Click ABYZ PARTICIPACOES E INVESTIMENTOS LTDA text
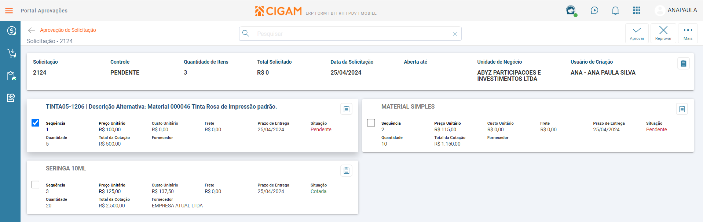This screenshot has height=222, width=703. (509, 76)
